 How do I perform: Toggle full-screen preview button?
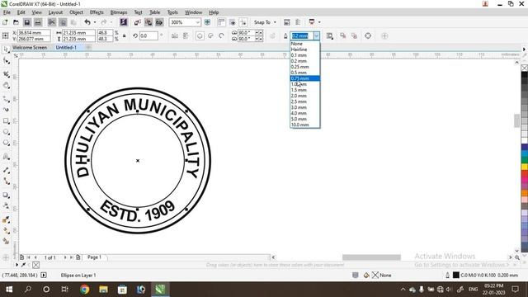(207, 22)
